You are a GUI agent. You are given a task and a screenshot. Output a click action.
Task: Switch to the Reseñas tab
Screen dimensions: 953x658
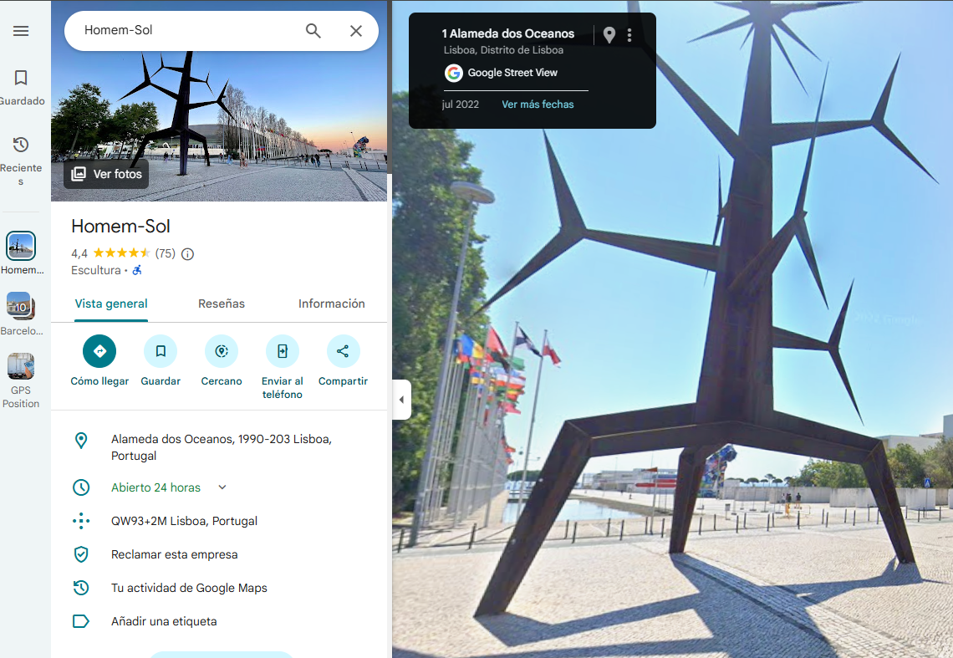click(x=222, y=303)
